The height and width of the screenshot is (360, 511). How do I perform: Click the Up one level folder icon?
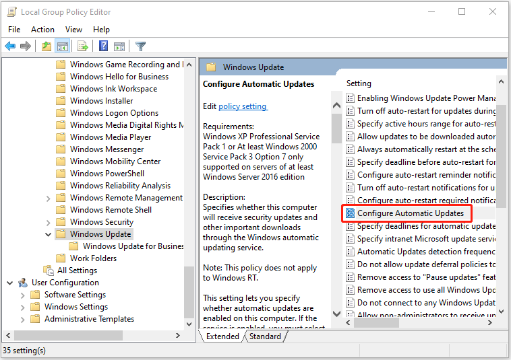[x=46, y=46]
